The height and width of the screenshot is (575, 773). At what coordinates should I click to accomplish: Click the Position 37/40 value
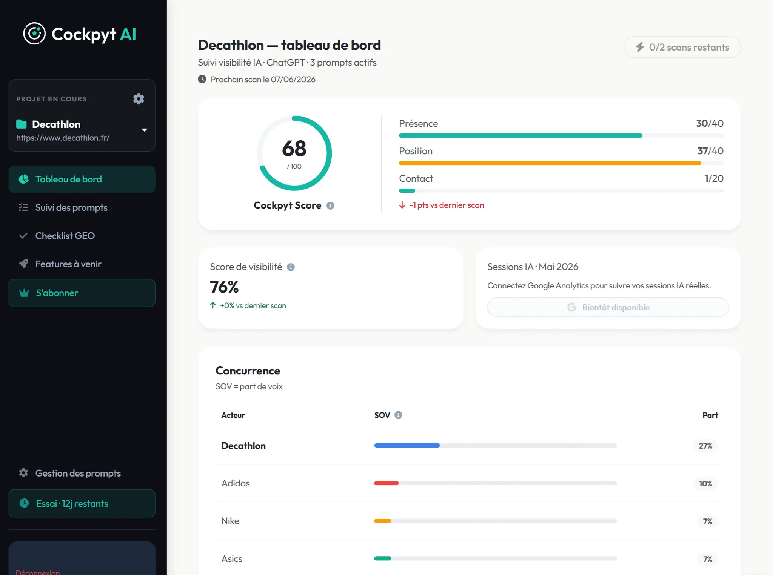pos(710,151)
